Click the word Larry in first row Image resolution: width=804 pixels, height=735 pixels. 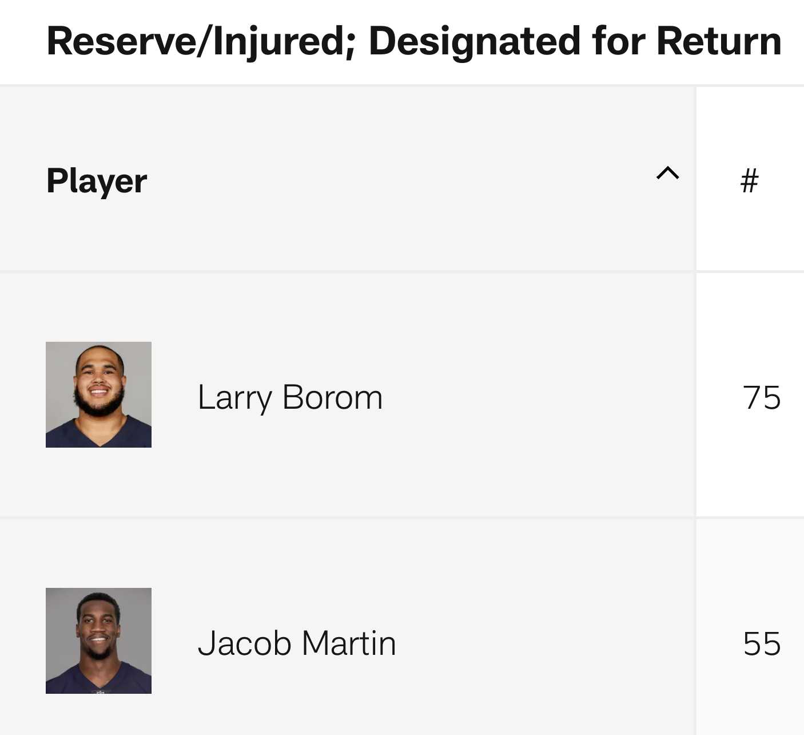click(x=234, y=398)
